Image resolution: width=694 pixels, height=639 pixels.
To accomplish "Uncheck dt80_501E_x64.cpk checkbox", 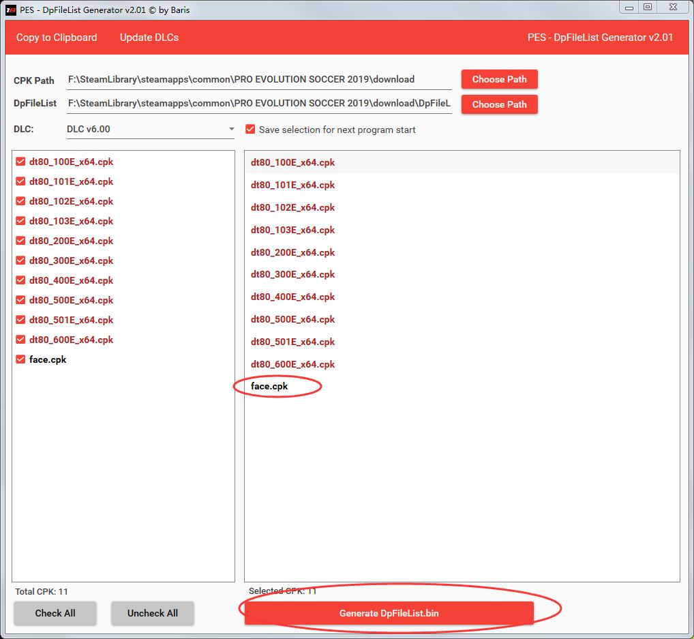I will pyautogui.click(x=20, y=320).
